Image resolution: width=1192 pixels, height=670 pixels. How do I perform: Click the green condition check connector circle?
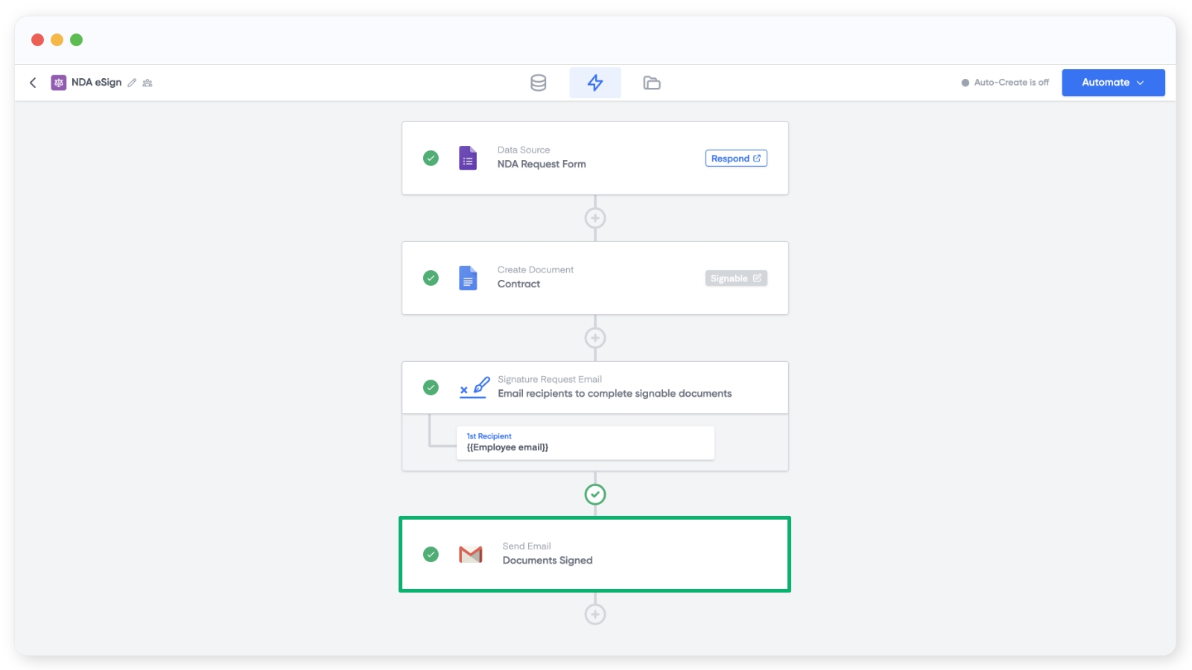click(x=595, y=494)
